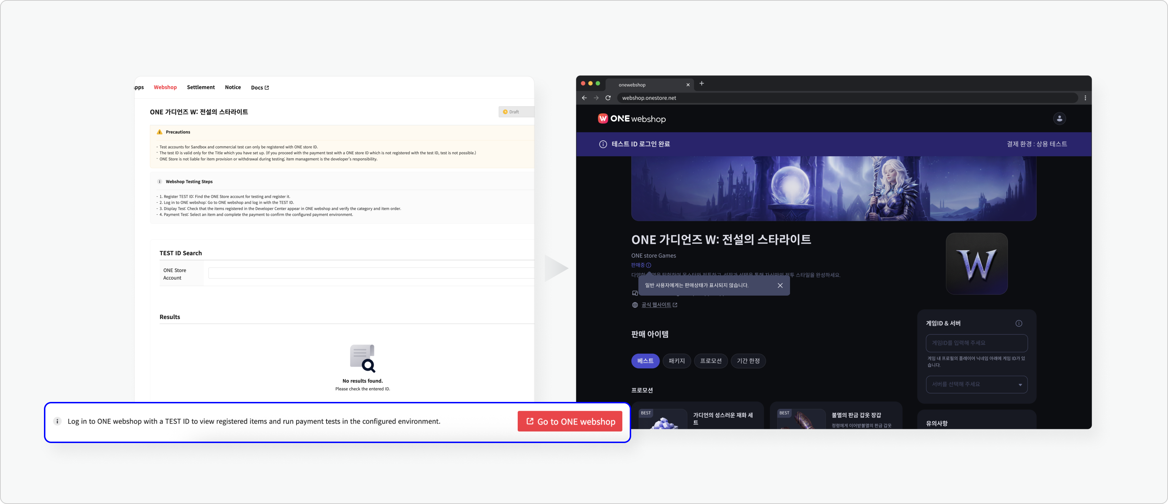Dismiss the 판매상태 tooltip with X

[780, 286]
